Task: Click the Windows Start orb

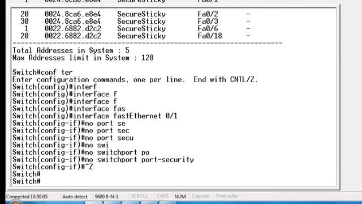Action: click(x=15, y=202)
